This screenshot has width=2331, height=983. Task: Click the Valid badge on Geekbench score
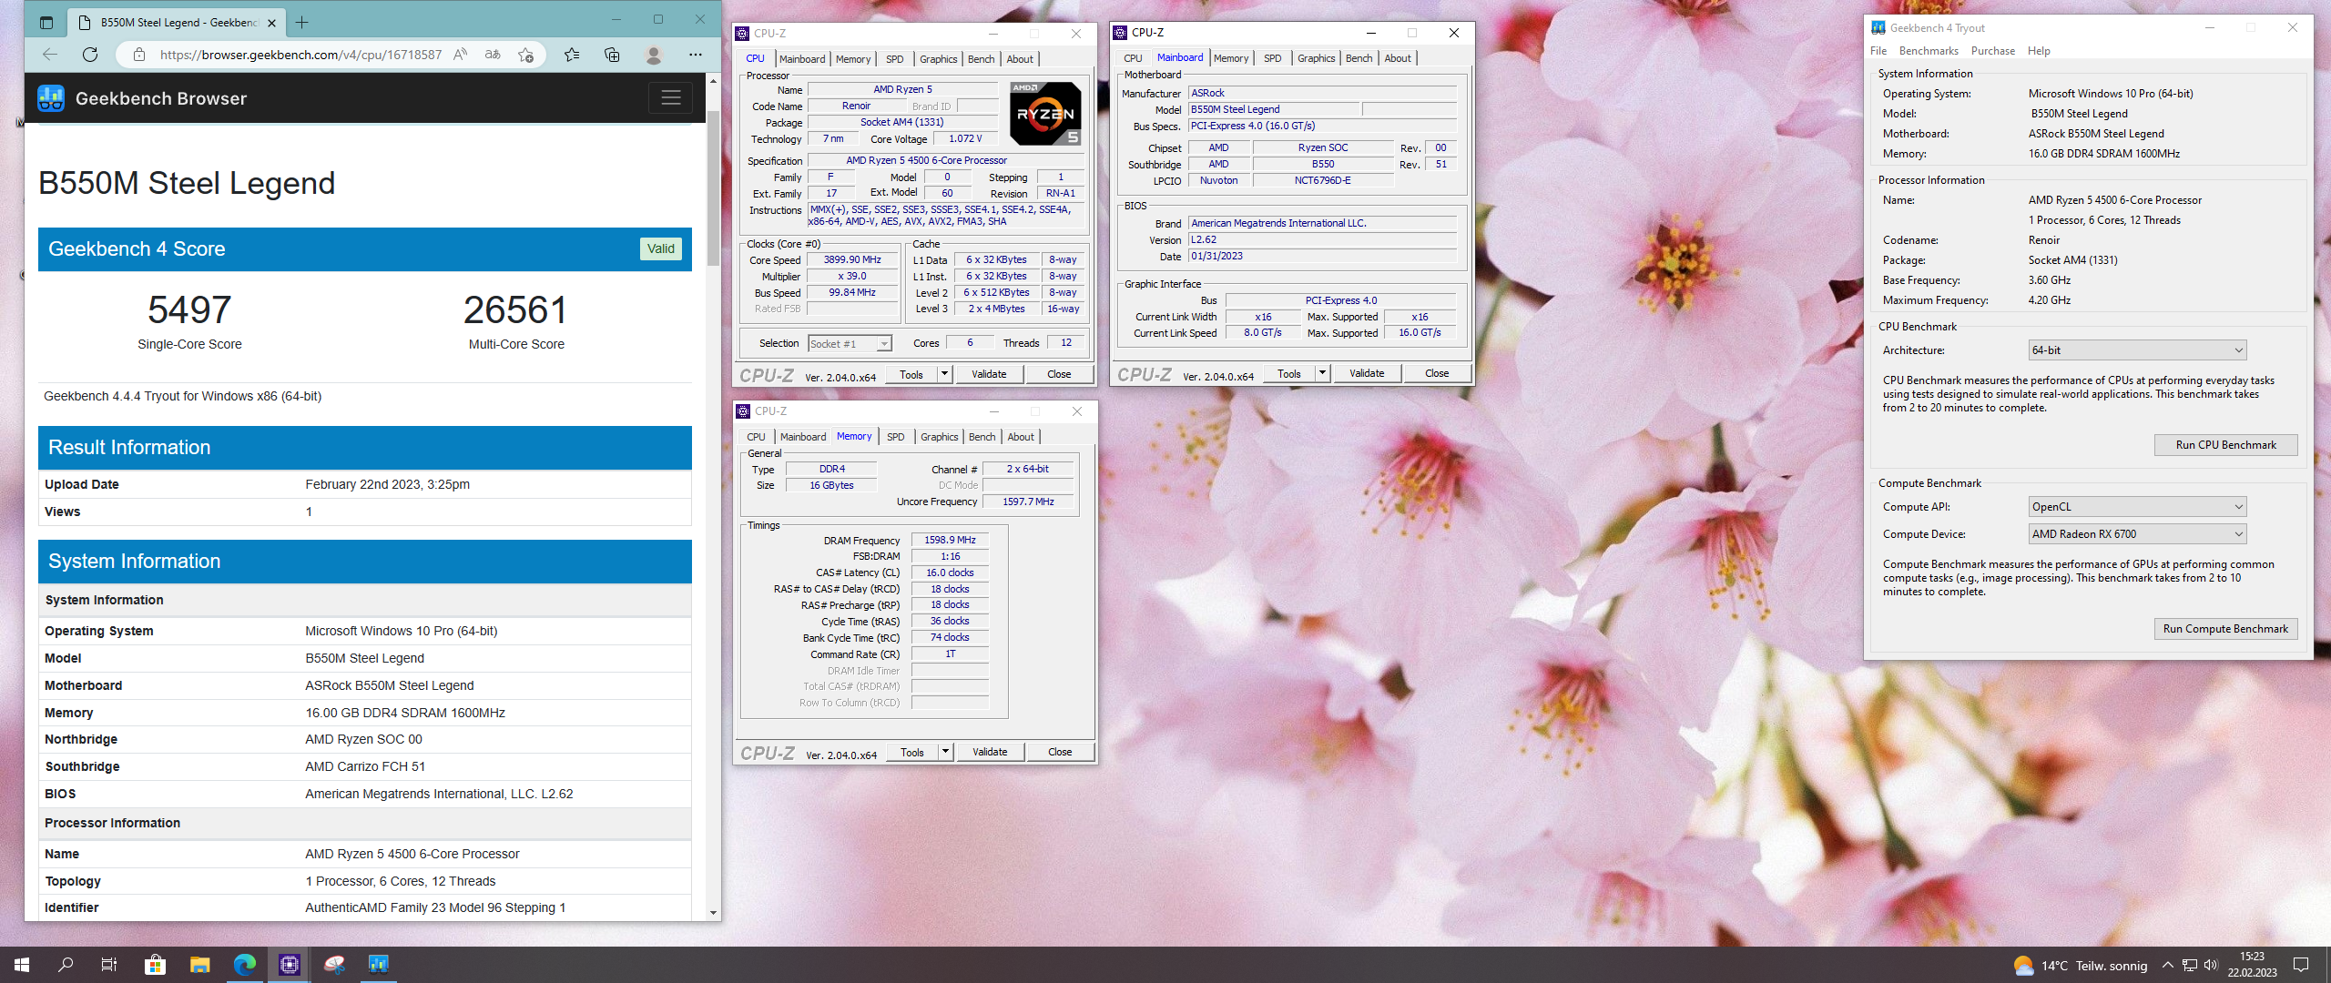[661, 248]
